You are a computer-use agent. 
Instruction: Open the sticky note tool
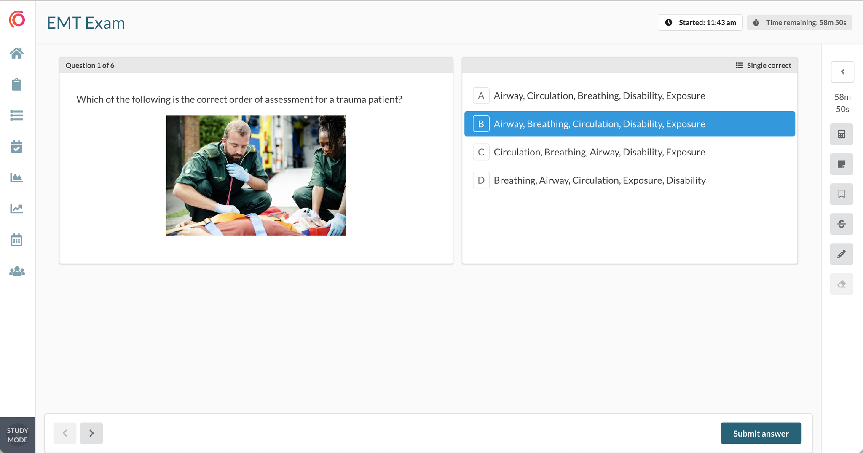coord(841,164)
